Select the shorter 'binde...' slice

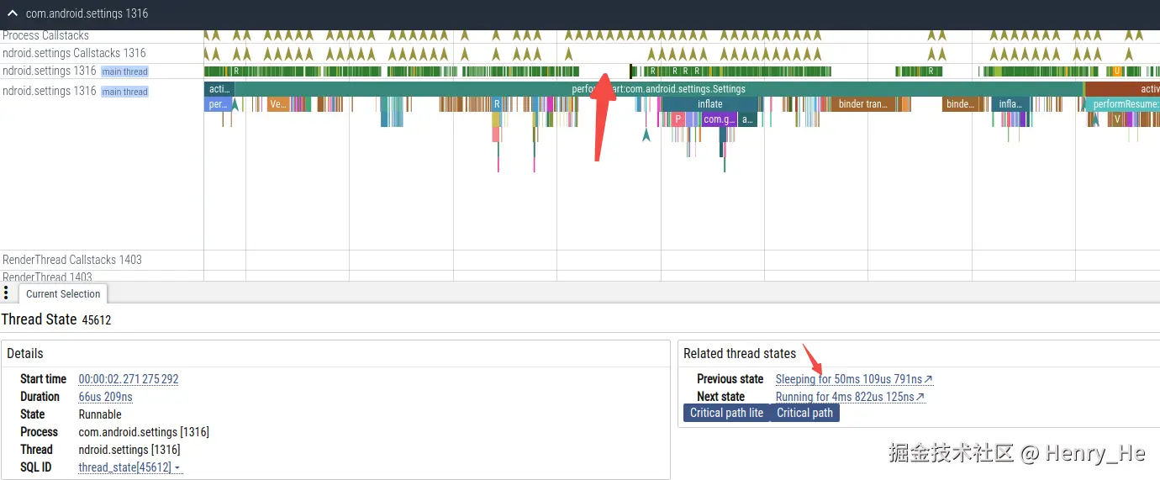click(960, 104)
